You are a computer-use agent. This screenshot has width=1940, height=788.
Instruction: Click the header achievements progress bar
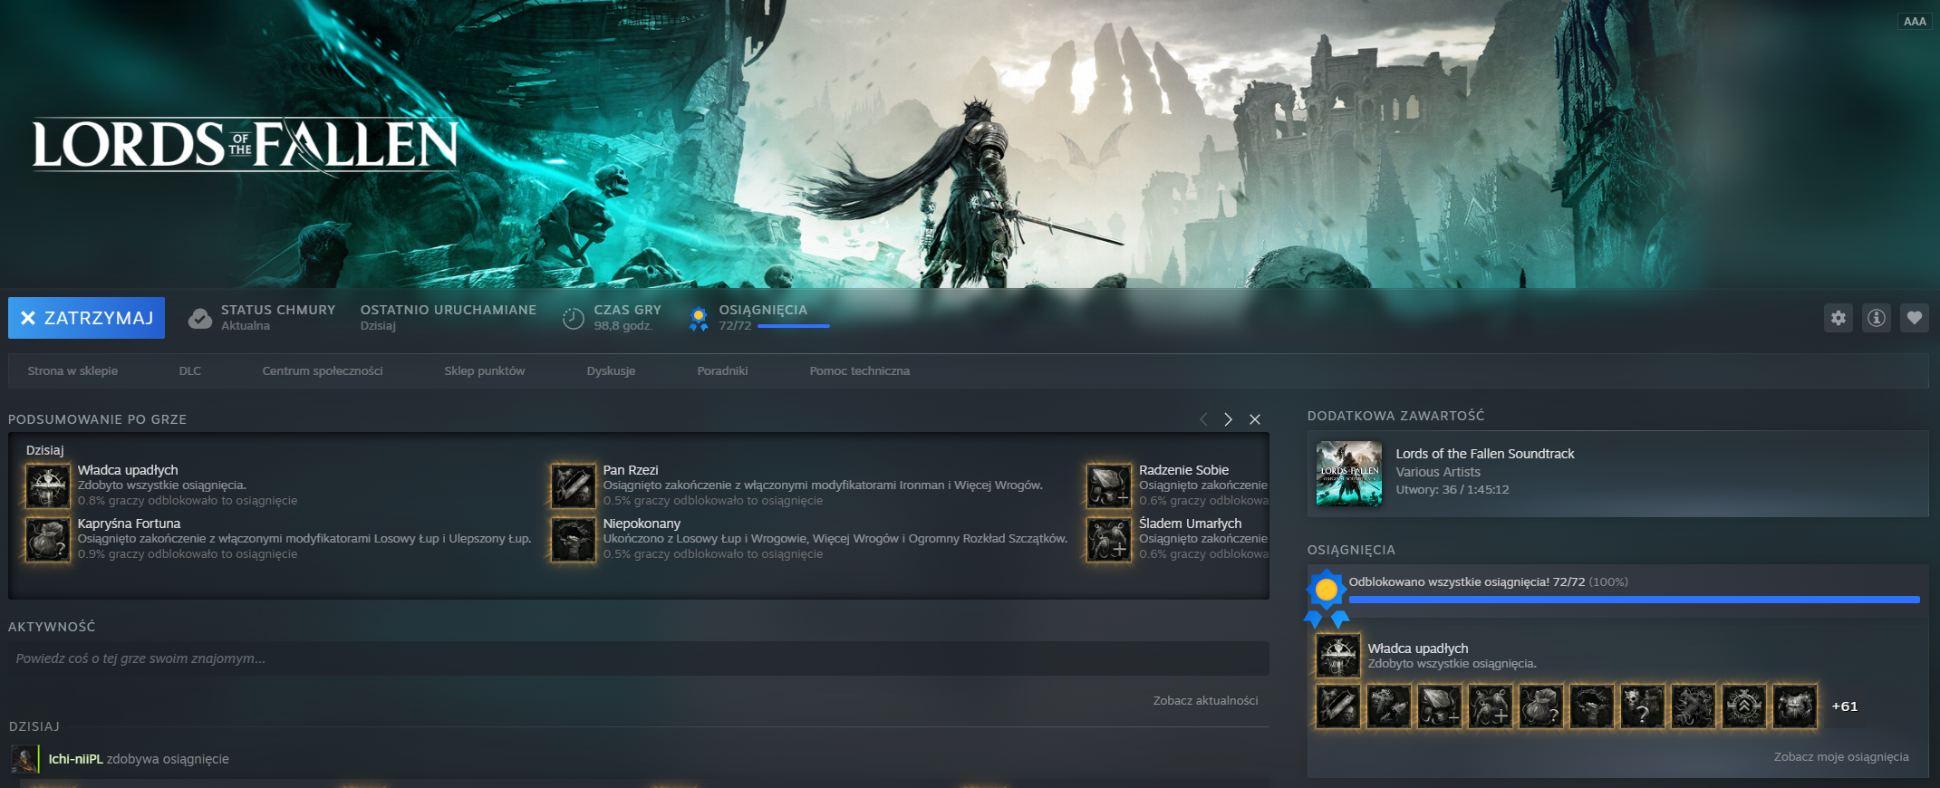click(x=793, y=326)
